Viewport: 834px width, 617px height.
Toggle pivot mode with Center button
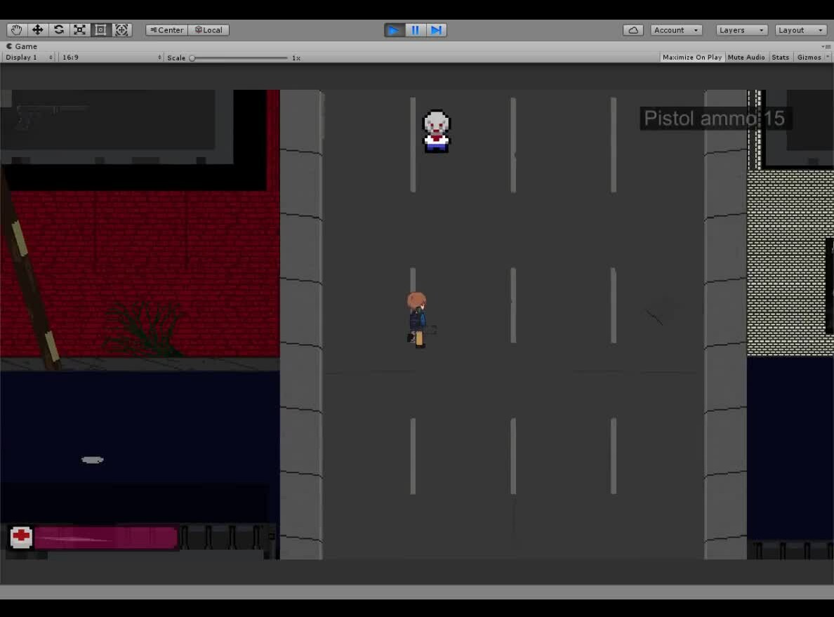[167, 30]
